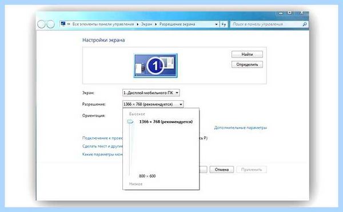Click the breadcrumb arrow before Экран
Screen dimensions: 343x212
(x=137, y=24)
